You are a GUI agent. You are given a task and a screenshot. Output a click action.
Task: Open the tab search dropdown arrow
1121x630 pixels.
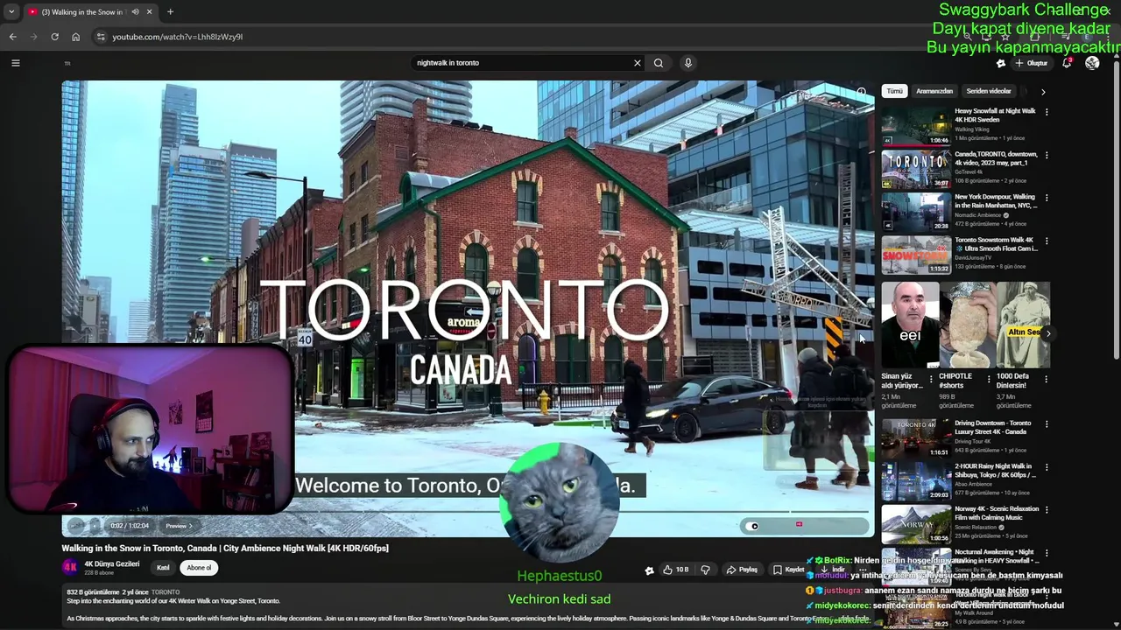[11, 12]
